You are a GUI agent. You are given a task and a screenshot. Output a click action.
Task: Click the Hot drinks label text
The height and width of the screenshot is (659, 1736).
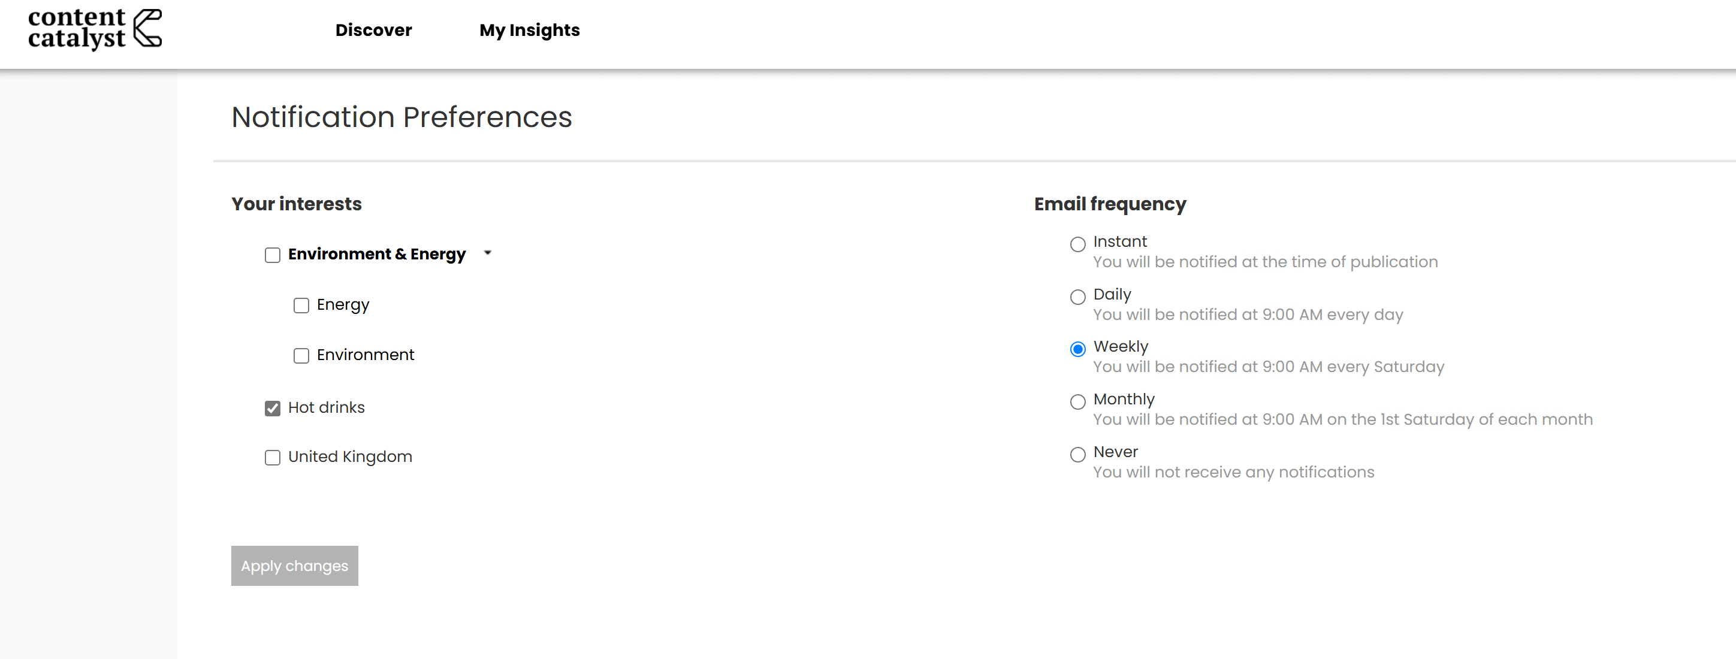coord(326,407)
